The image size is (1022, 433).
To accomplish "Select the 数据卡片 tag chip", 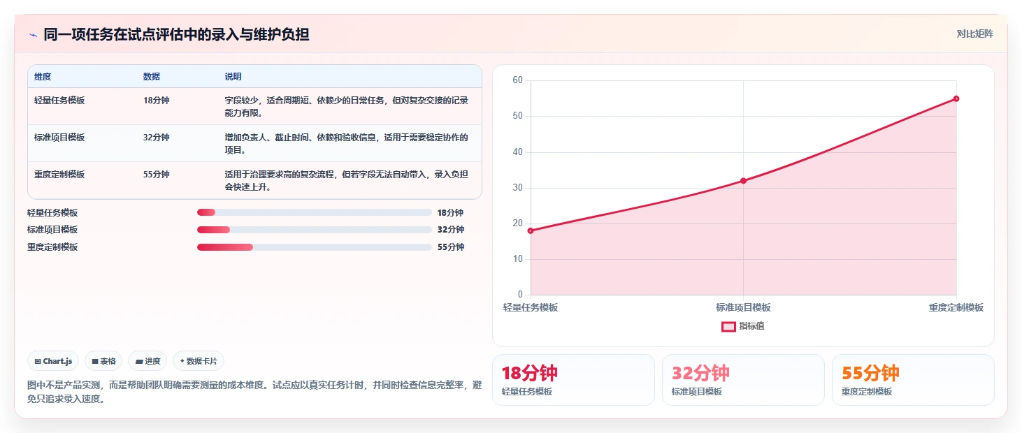I will [x=199, y=361].
